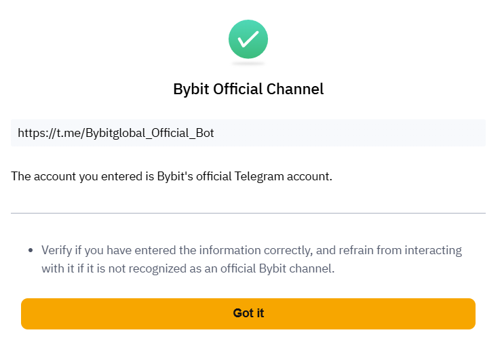Image resolution: width=502 pixels, height=343 pixels.
Task: Select the Bybit Official Channel heading
Action: (248, 89)
